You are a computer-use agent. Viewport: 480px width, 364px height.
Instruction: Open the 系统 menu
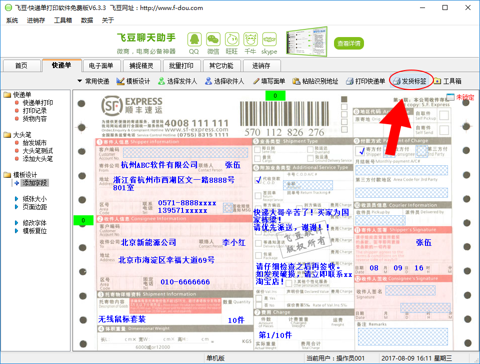coord(12,21)
